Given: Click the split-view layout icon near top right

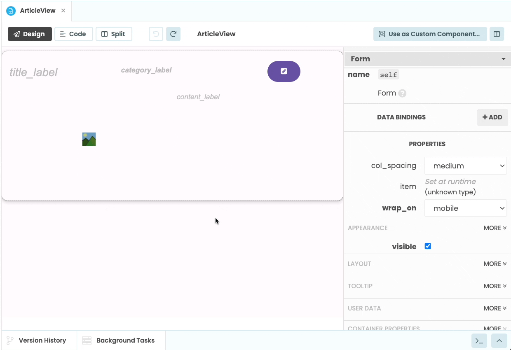Looking at the screenshot, I should pos(497,34).
